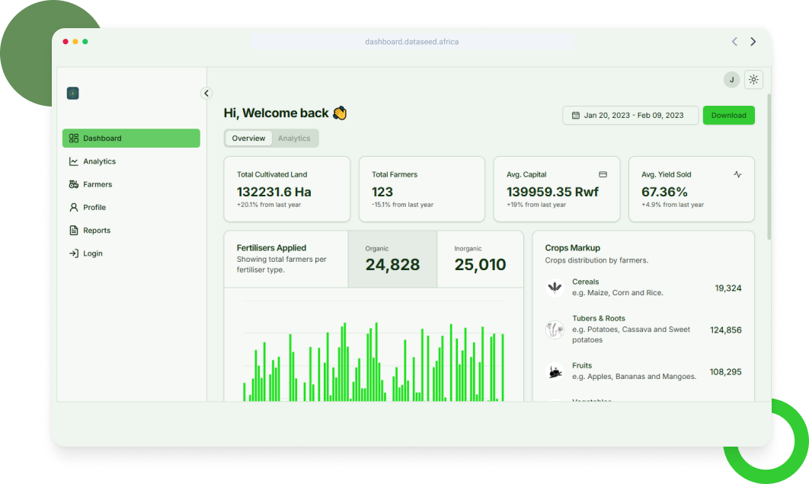Viewport: 809px width, 484px height.
Task: Select Reports in the sidebar
Action: [x=96, y=231]
